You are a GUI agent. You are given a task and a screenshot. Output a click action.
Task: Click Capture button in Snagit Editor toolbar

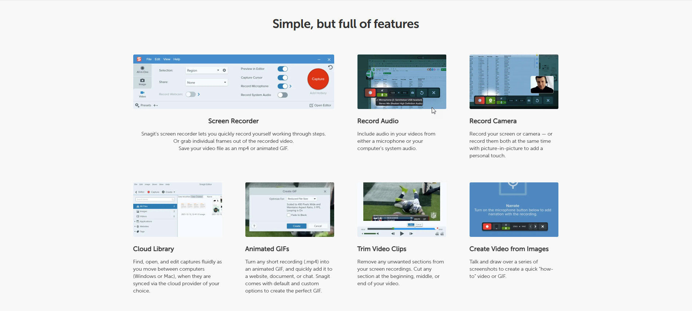coord(153,192)
